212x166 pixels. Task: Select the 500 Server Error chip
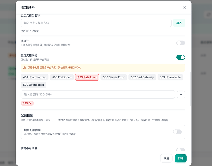114,77
